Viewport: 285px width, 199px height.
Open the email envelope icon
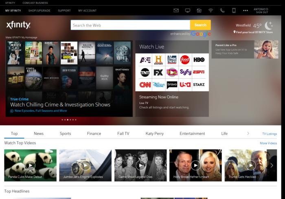pyautogui.click(x=176, y=11)
